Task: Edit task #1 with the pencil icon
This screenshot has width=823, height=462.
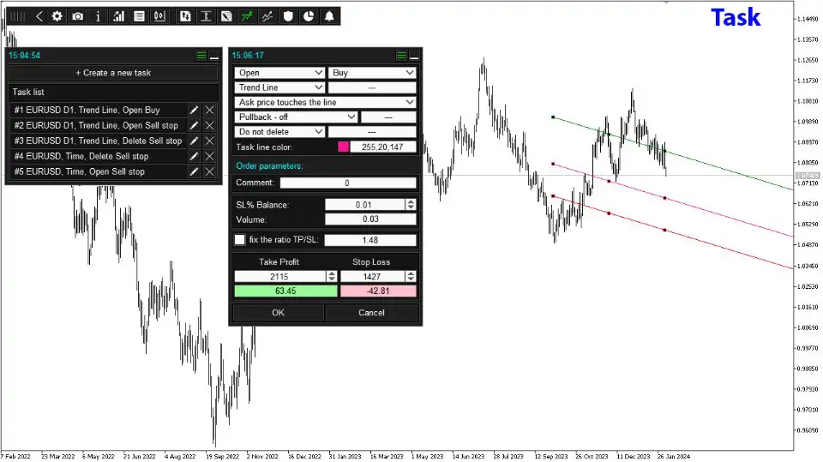Action: click(x=195, y=111)
